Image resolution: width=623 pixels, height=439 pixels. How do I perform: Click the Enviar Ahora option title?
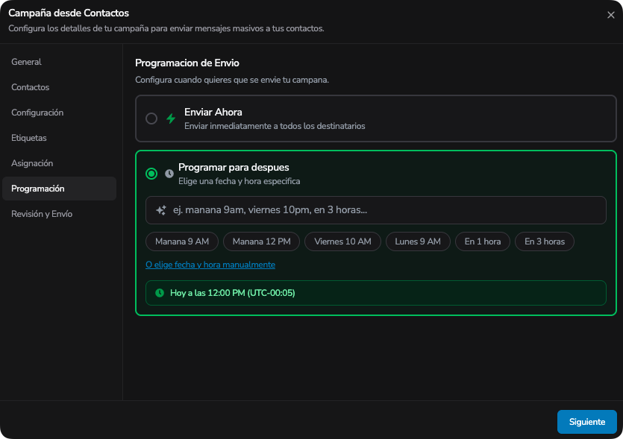213,113
